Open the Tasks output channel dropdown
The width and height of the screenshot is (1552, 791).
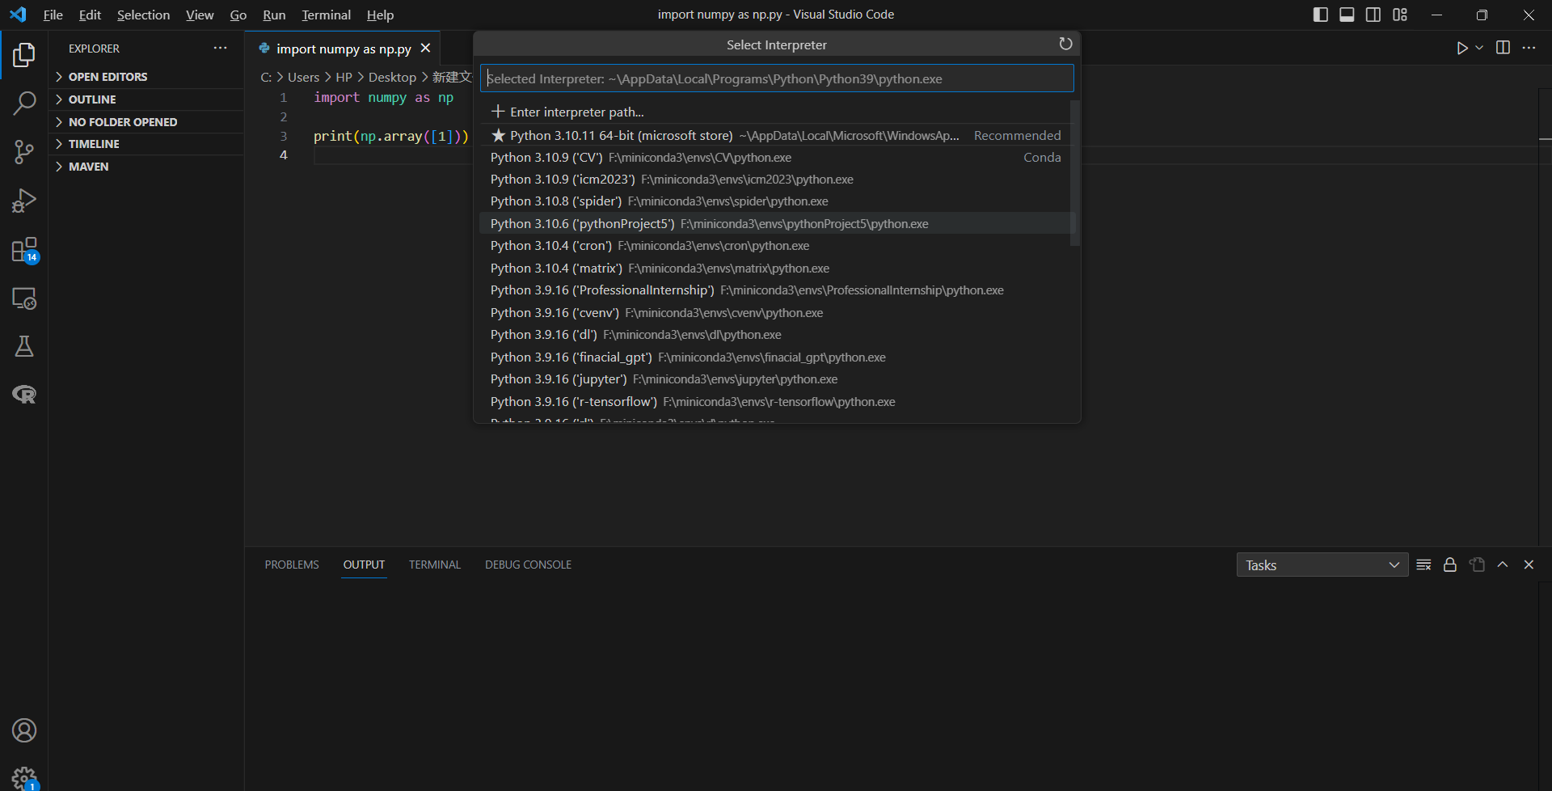[x=1322, y=565]
